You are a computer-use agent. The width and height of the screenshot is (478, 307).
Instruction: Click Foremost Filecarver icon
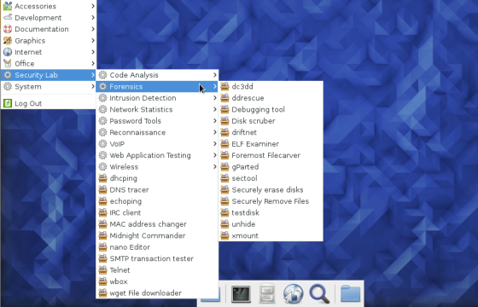(x=224, y=155)
